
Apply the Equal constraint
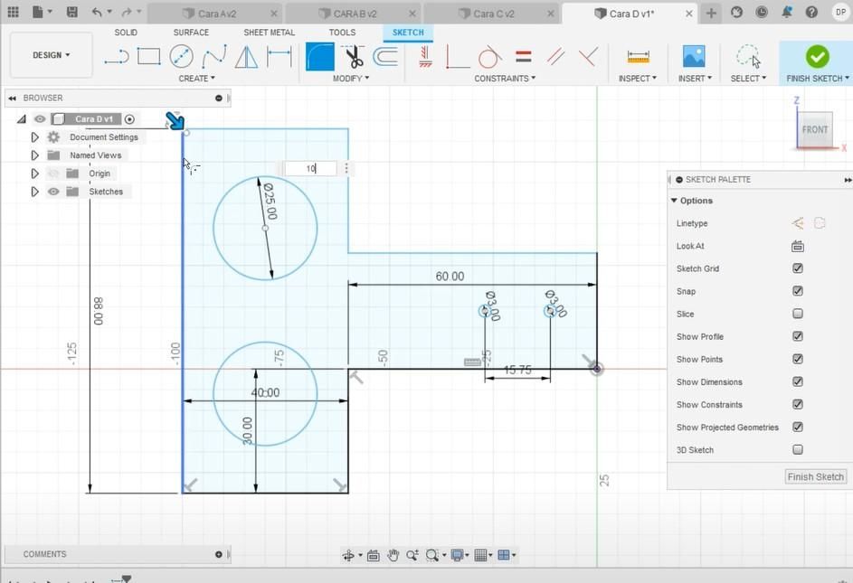(524, 57)
